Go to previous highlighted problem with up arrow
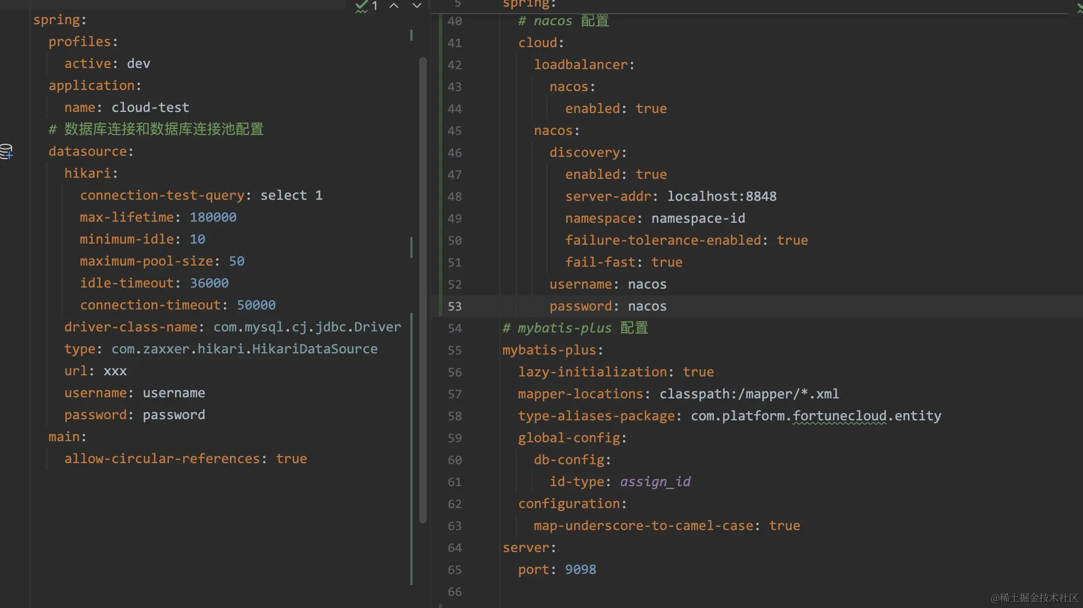 394,6
